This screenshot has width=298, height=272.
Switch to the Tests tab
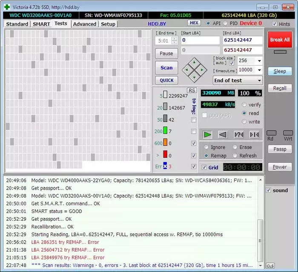click(61, 23)
